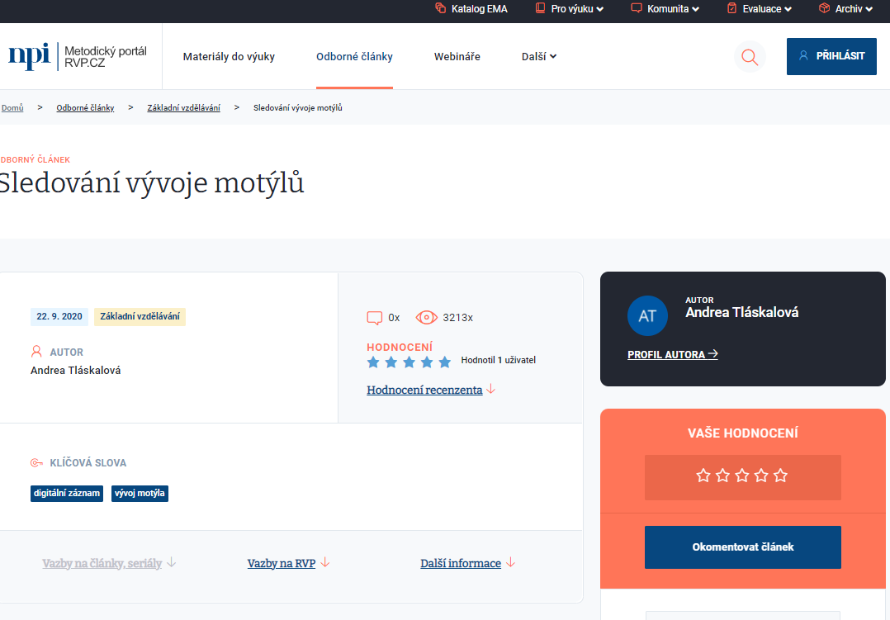Click the NPI Metodický portál logo
The height and width of the screenshot is (620, 890).
coord(78,56)
